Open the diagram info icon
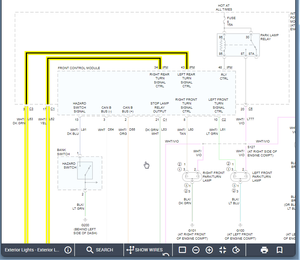Image resolution: width=300 pixels, height=260 pixels. [68, 250]
